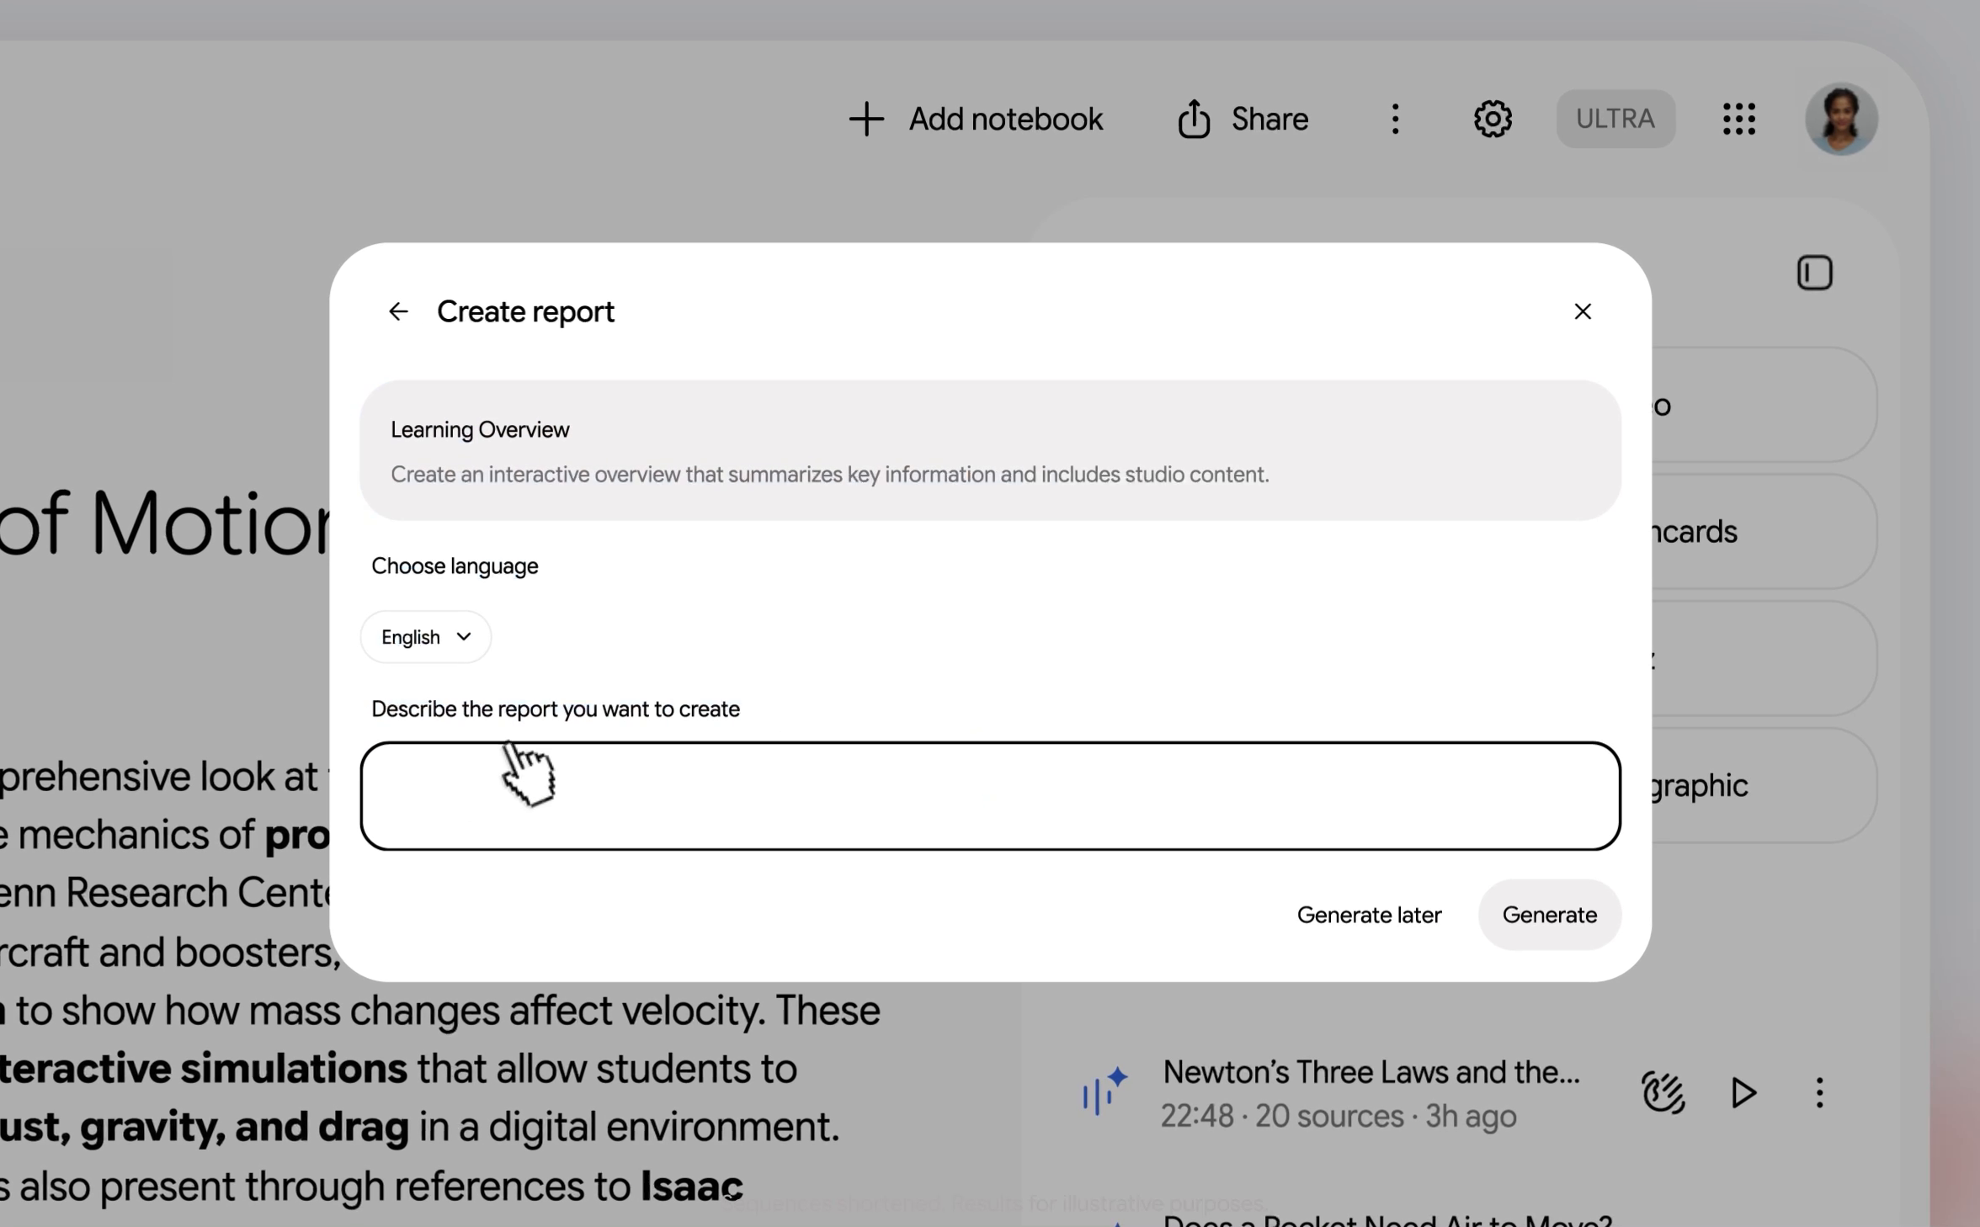Open the Google apps grid
Image resolution: width=1980 pixels, height=1227 pixels.
tap(1739, 120)
